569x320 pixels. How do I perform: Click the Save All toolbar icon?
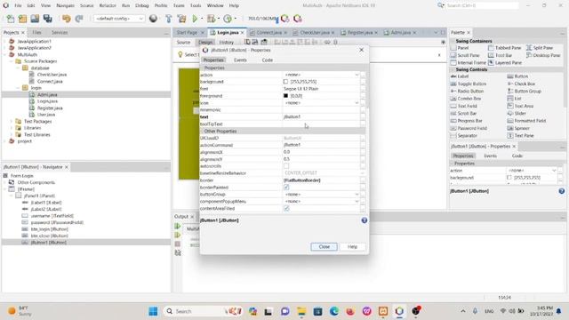point(47,19)
